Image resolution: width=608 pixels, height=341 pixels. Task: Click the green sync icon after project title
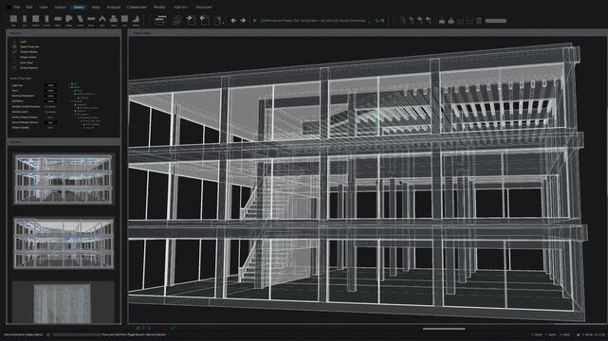[x=378, y=21]
